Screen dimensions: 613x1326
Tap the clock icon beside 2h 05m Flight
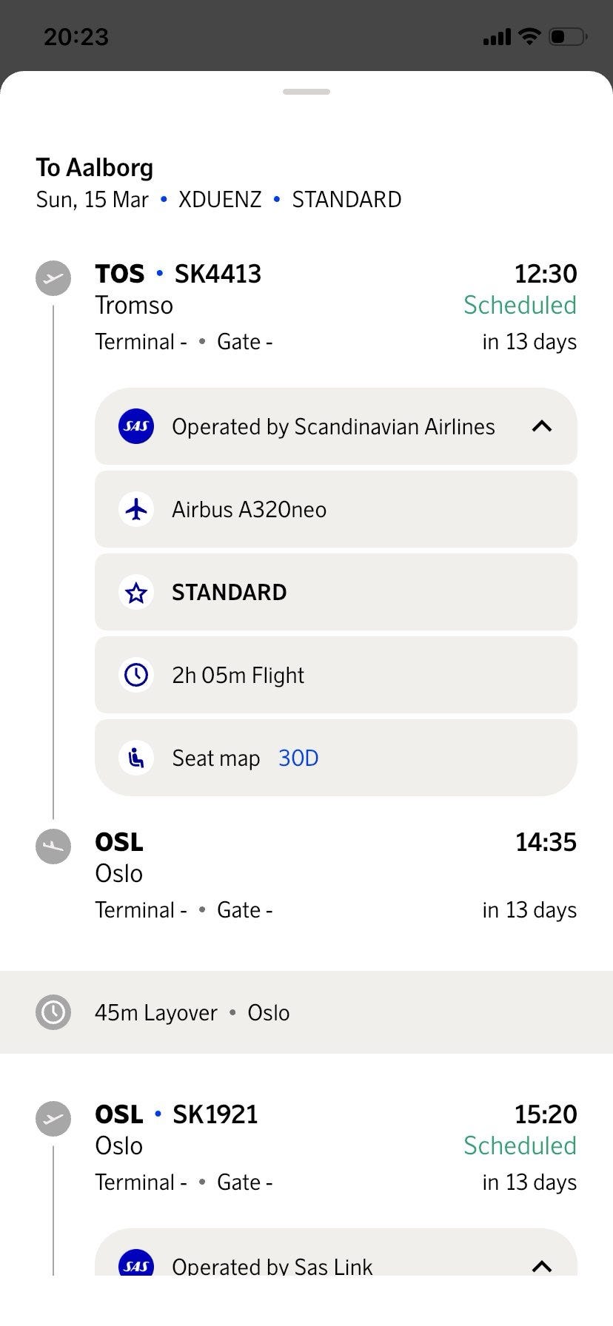point(136,676)
